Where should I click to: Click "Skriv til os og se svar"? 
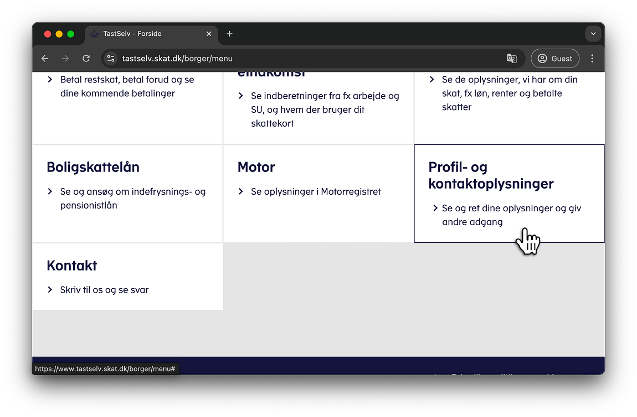104,290
